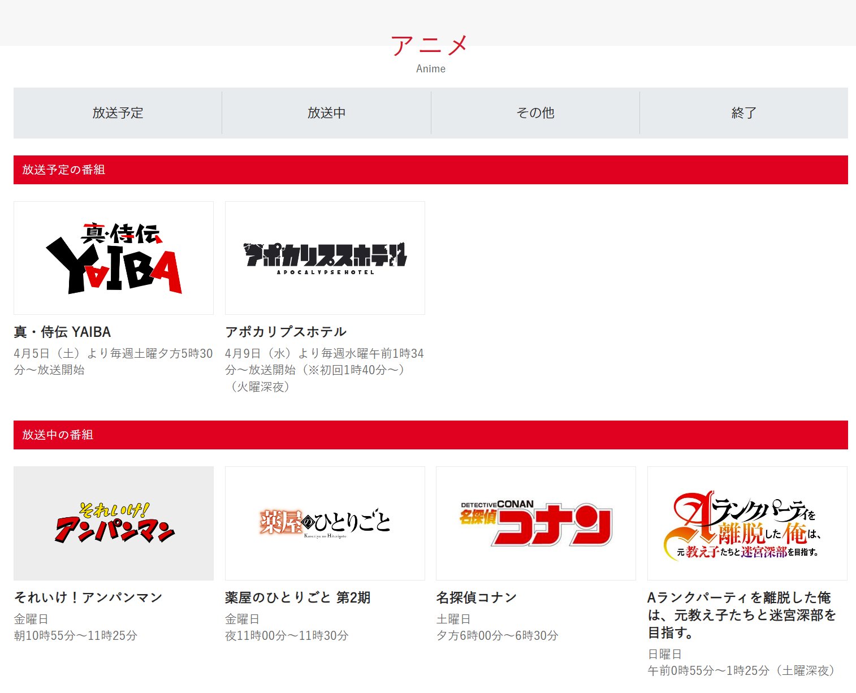856x693 pixels.
Task: Click the 土曜日 day label under 名探偵コナン
Action: (453, 620)
